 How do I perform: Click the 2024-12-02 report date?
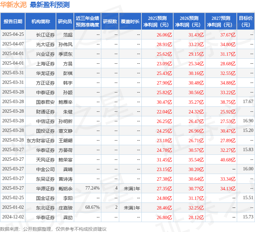tap(13, 217)
